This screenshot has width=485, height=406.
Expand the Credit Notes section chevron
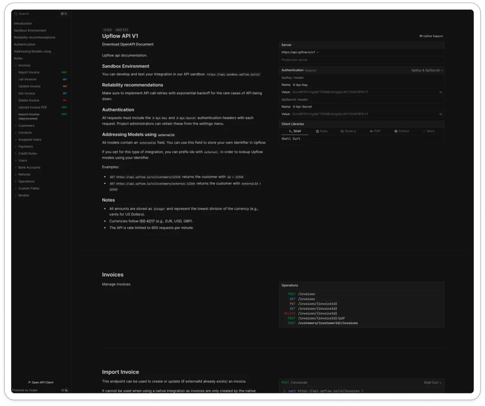tap(16, 153)
